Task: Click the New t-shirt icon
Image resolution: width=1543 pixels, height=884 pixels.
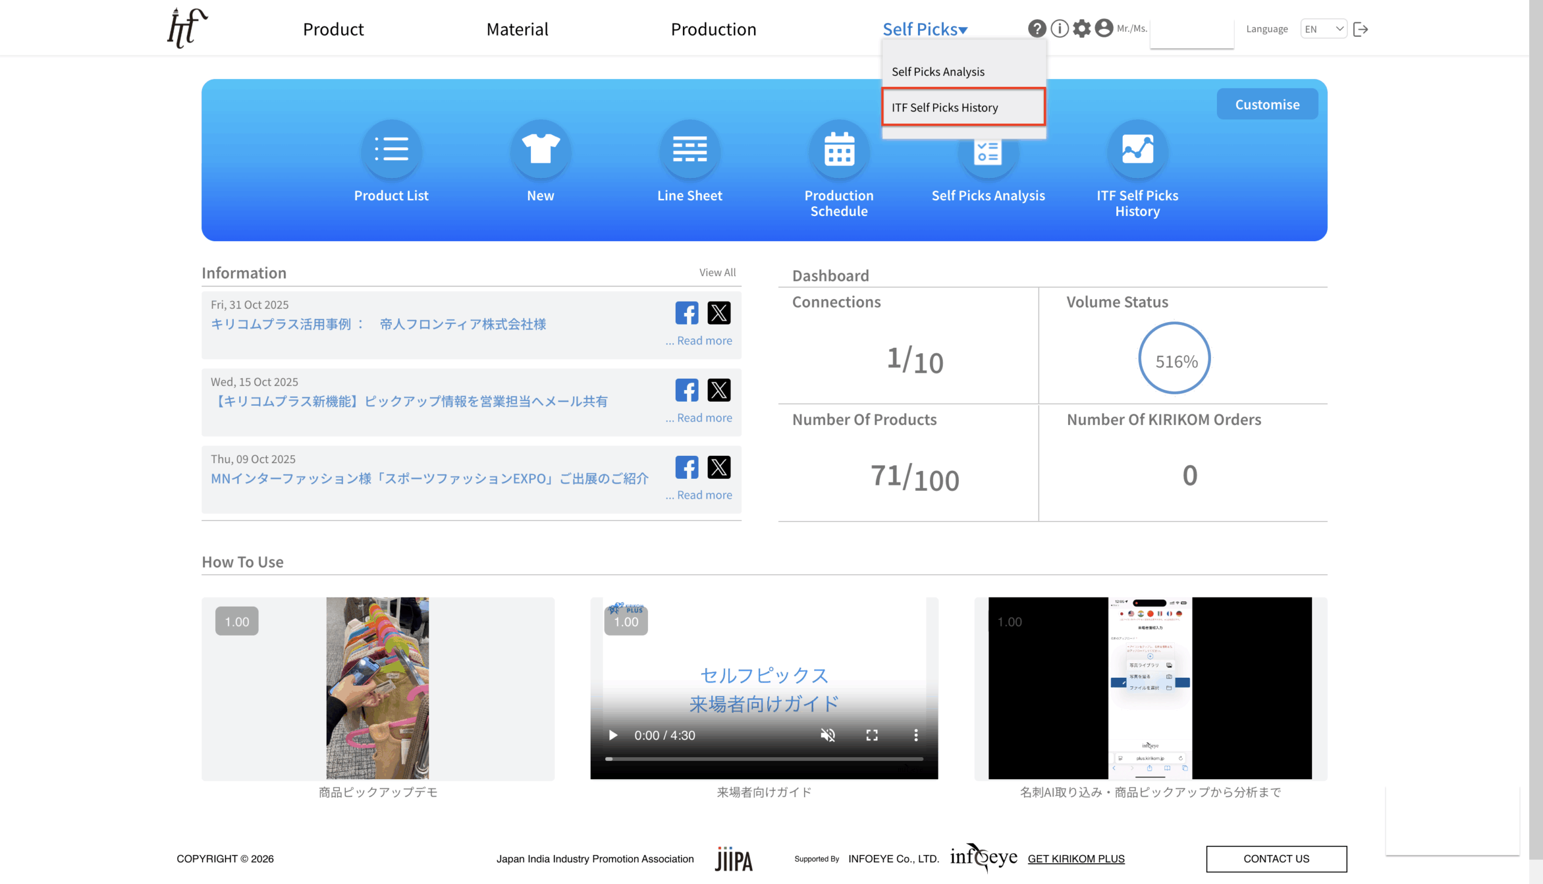Action: [540, 150]
